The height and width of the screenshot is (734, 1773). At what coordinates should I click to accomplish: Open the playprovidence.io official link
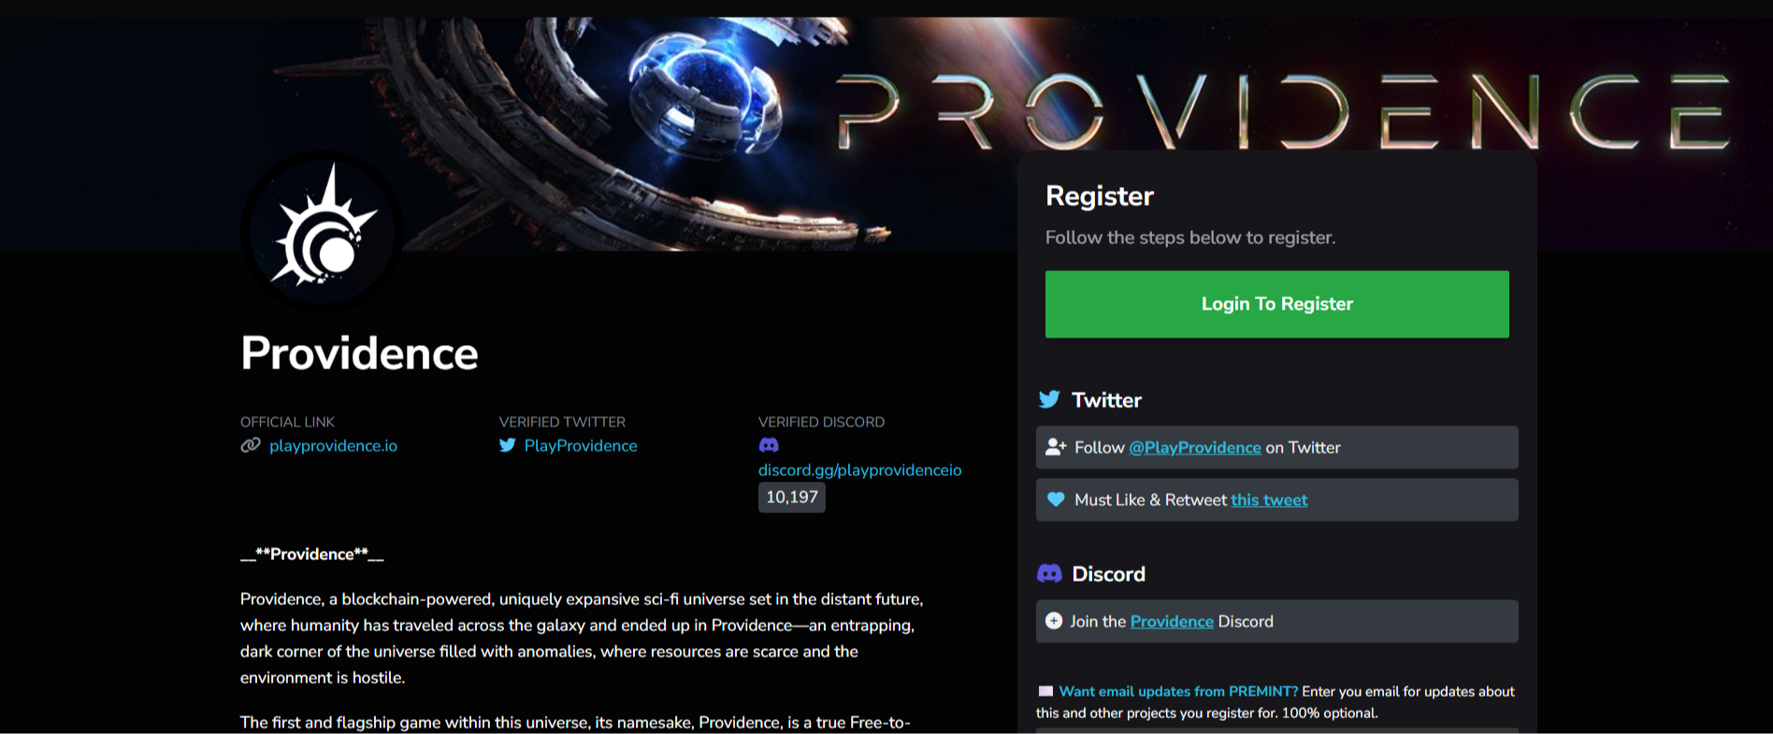(333, 446)
